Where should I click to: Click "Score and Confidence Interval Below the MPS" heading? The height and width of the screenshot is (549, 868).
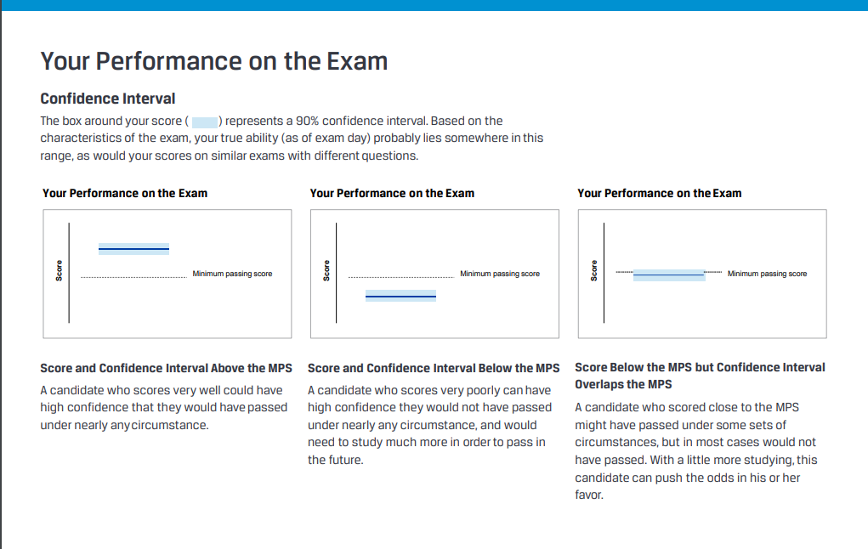tap(434, 368)
